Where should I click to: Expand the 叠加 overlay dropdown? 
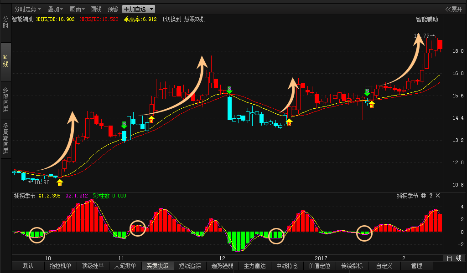(55, 9)
